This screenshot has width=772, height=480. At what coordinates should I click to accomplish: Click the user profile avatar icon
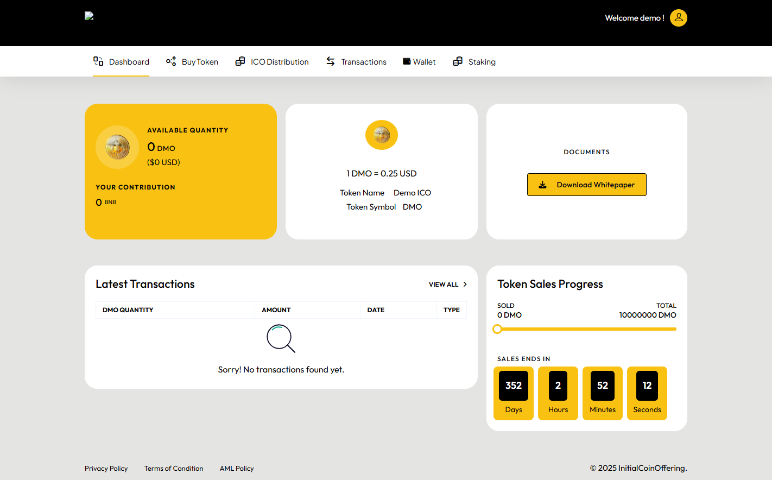tap(678, 18)
